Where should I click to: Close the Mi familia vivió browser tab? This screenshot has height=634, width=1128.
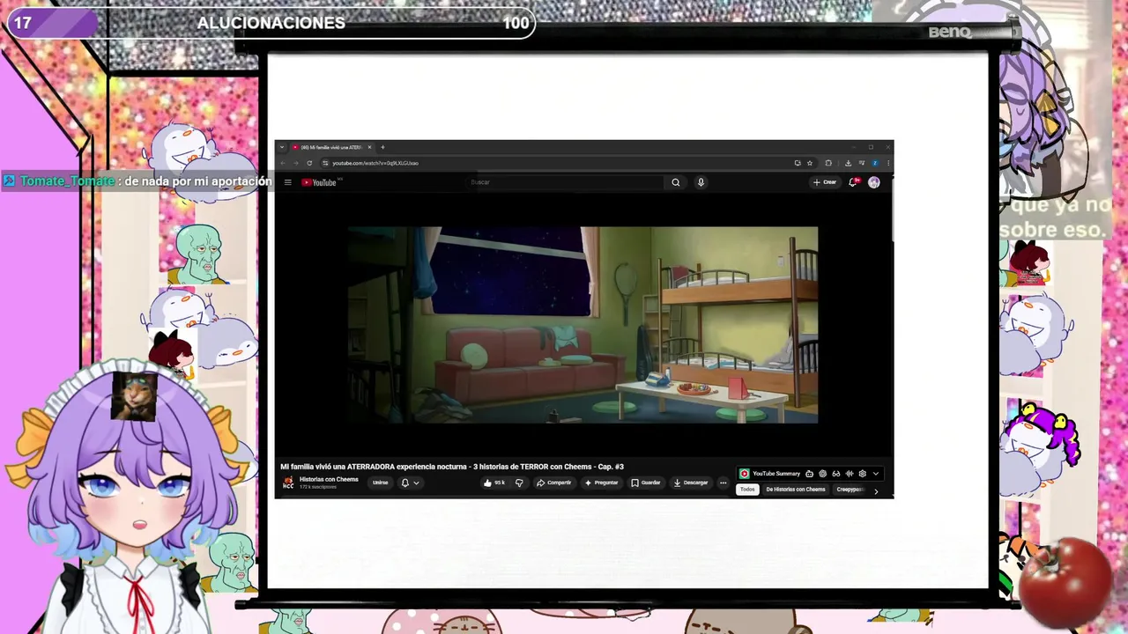(369, 147)
